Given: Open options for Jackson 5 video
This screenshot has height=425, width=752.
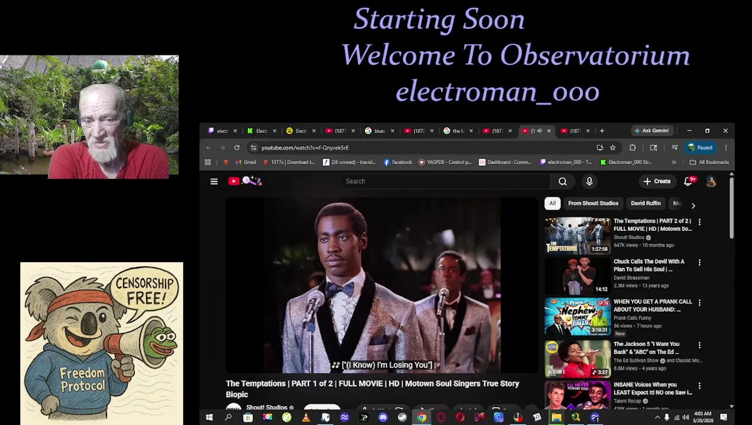Looking at the screenshot, I should [699, 345].
